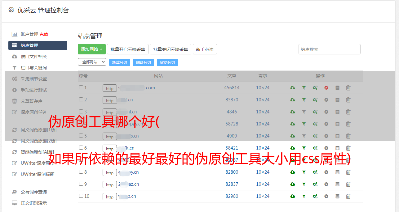Tick the checkbox for site 5
The width and height of the screenshot is (399, 212).
pyautogui.click(x=81, y=136)
